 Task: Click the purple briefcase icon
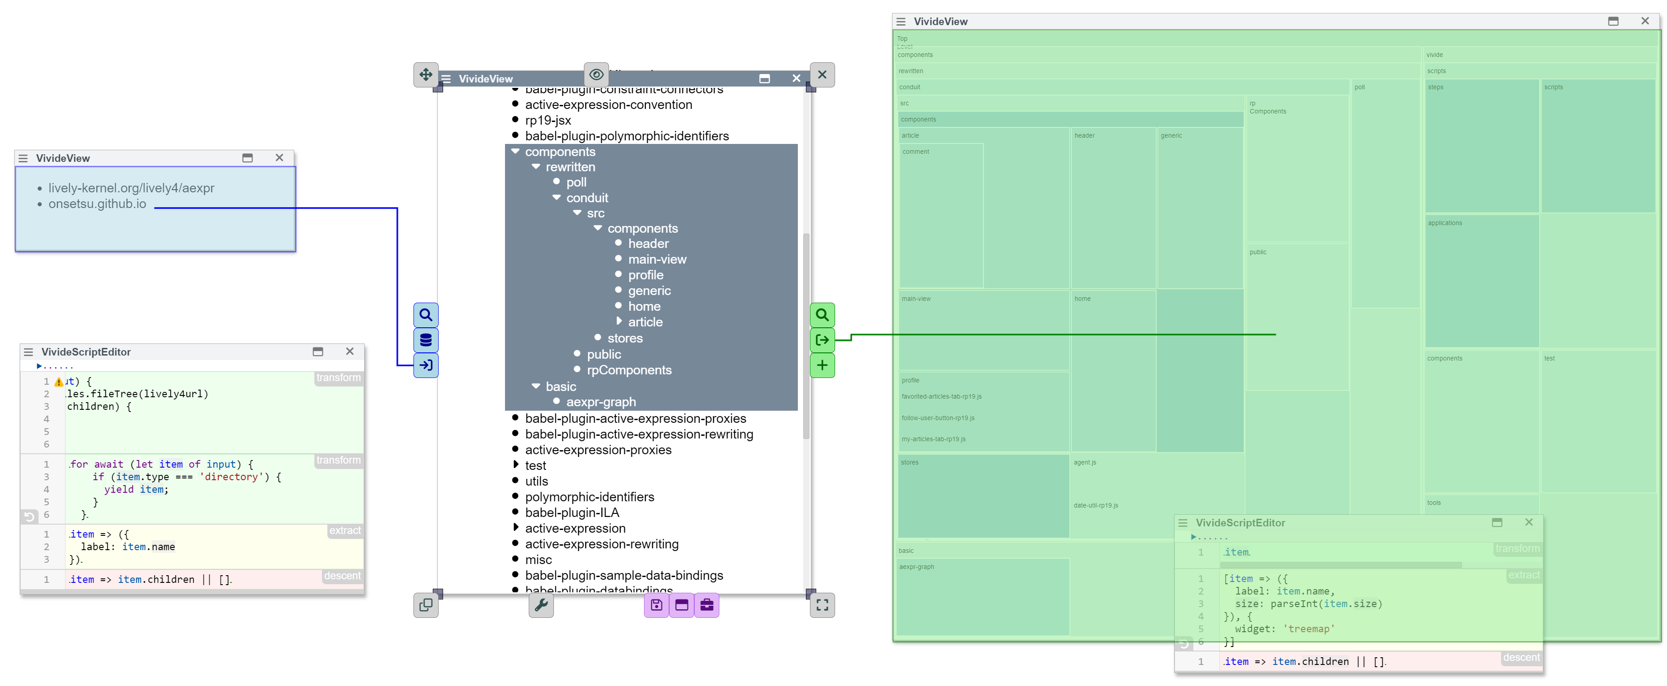(x=707, y=605)
